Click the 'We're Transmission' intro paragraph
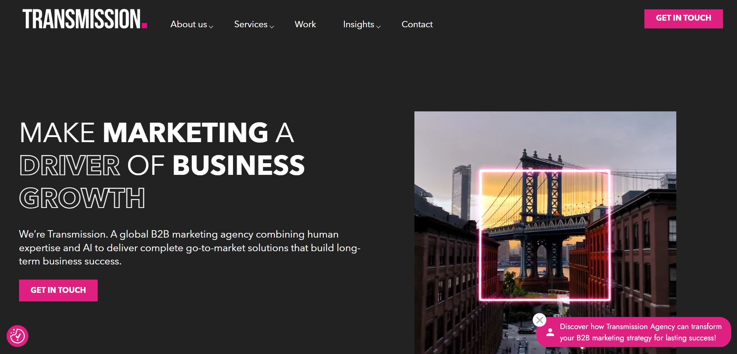The image size is (737, 354). tap(190, 248)
